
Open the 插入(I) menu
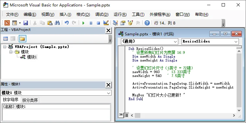pyautogui.click(x=65, y=14)
